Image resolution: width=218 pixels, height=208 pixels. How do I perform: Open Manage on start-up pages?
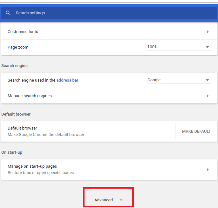click(109, 170)
